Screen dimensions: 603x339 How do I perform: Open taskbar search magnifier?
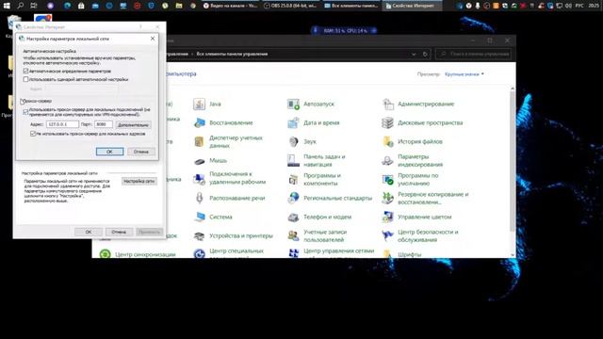click(21, 6)
